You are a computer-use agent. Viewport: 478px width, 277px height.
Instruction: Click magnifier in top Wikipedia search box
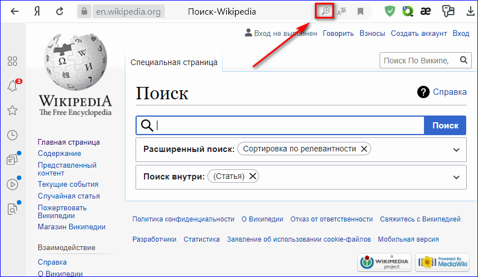[x=463, y=60]
